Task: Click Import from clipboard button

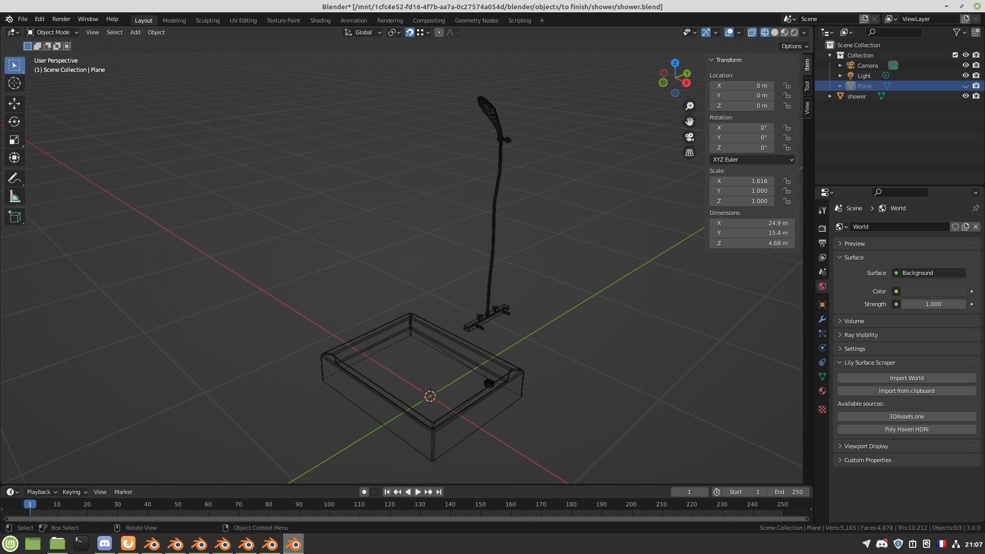Action: coord(907,391)
